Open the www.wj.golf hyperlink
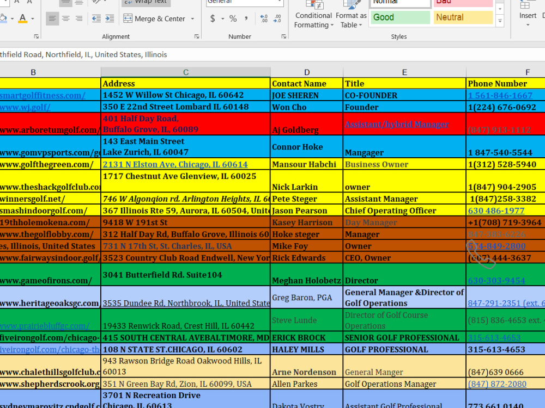545x408 pixels. tap(25, 107)
